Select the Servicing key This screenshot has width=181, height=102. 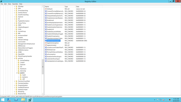(23, 71)
